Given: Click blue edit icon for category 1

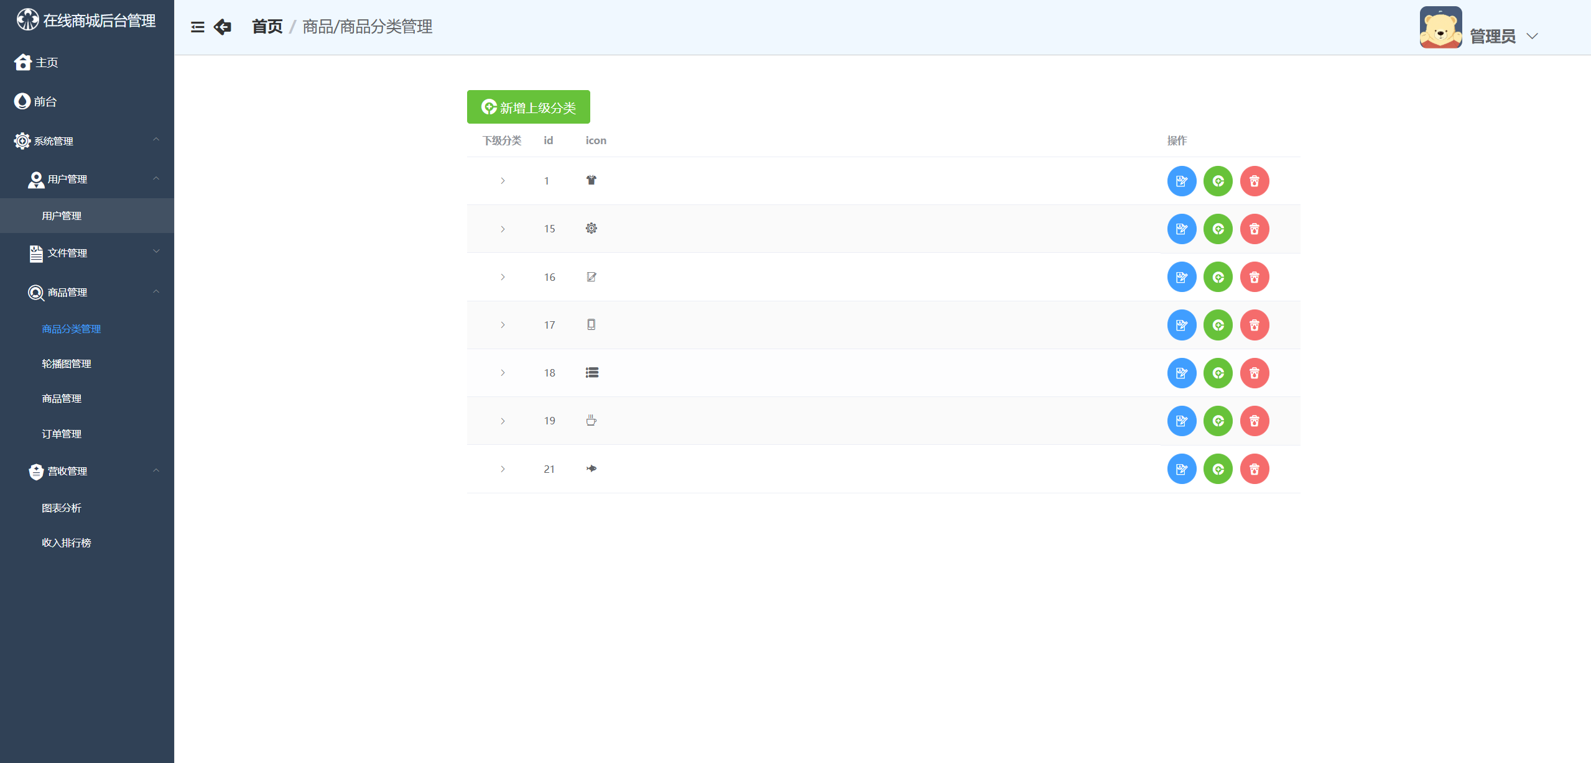Looking at the screenshot, I should (x=1181, y=181).
